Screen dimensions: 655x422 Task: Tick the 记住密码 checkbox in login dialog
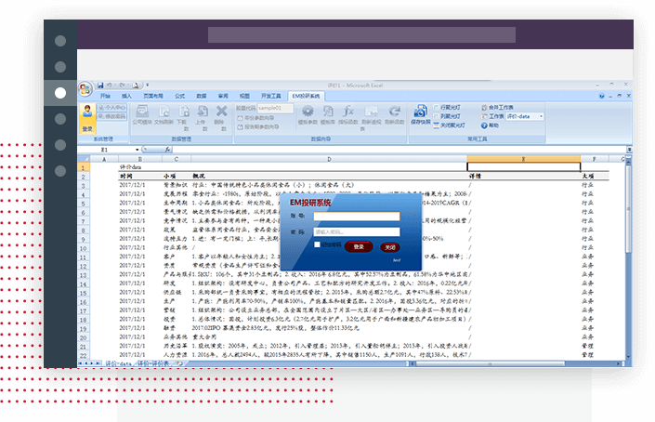318,244
